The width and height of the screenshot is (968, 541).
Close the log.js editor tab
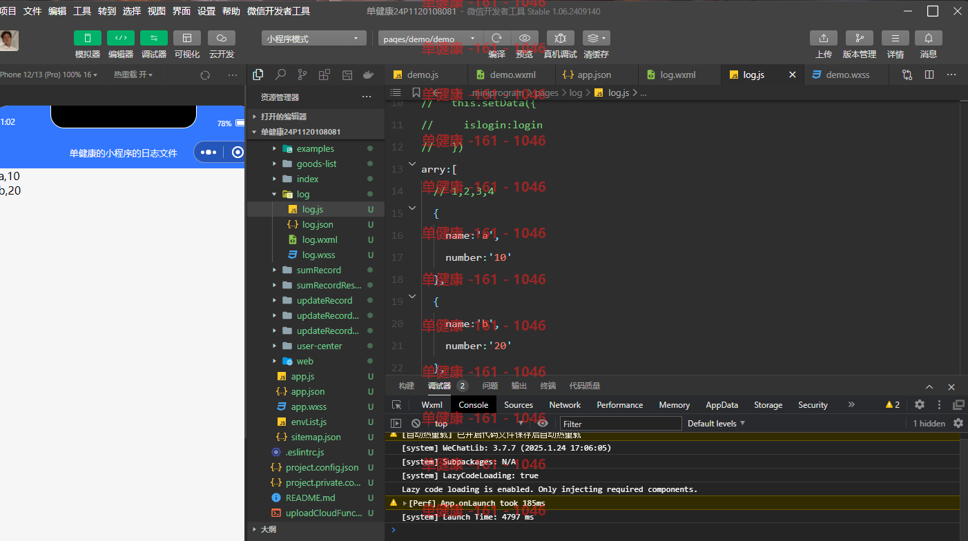click(x=793, y=75)
